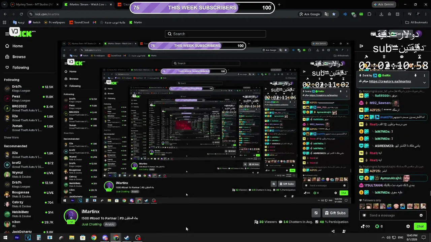The width and height of the screenshot is (431, 242).
Task: Show hidden system tray icons
Action: coord(383,238)
